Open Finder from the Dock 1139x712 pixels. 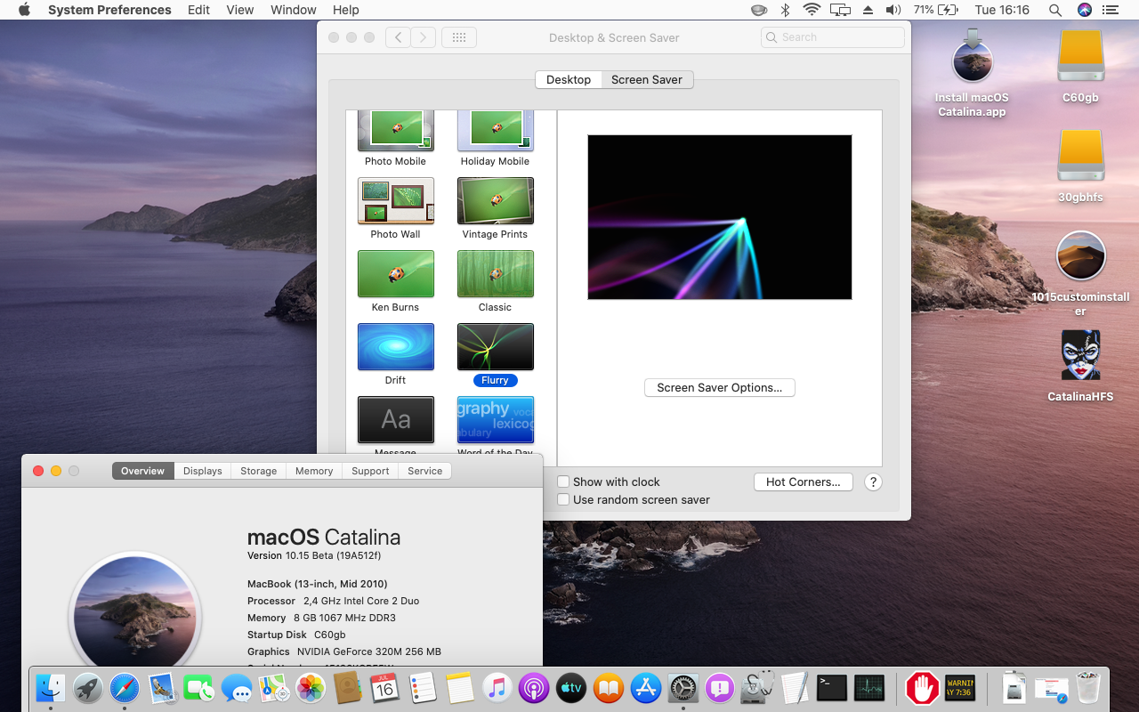(51, 688)
